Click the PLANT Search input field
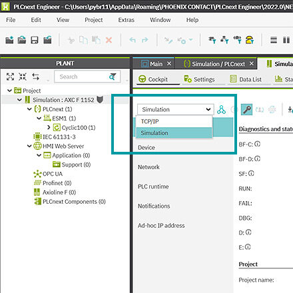Viewport: 293px width, 293px height. (x=83, y=77)
